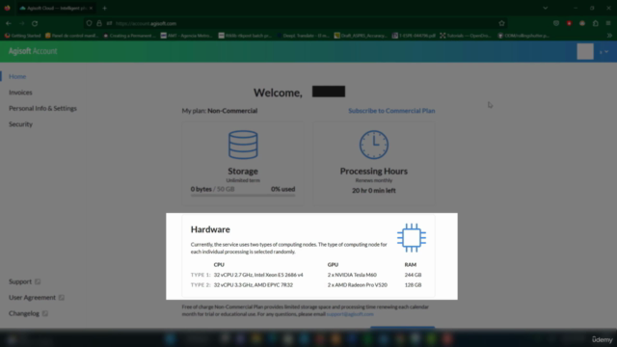Click the storage database icon

click(x=243, y=145)
